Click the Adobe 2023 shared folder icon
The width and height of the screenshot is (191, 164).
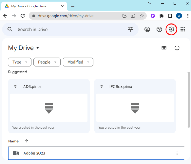16,153
